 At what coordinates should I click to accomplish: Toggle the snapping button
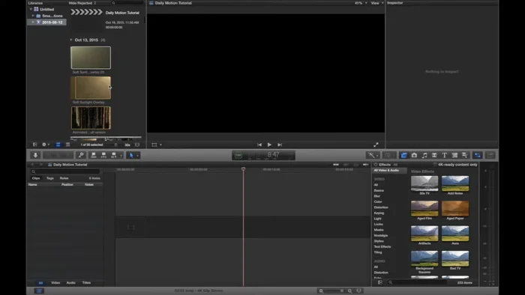tap(366, 165)
